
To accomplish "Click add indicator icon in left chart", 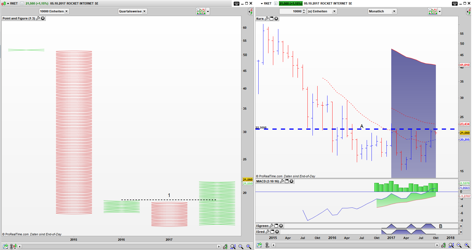I will click(x=201, y=11).
